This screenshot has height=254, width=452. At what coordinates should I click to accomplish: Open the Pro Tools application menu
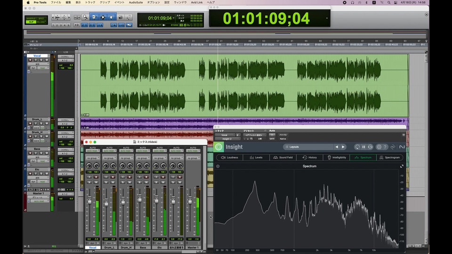40,2
